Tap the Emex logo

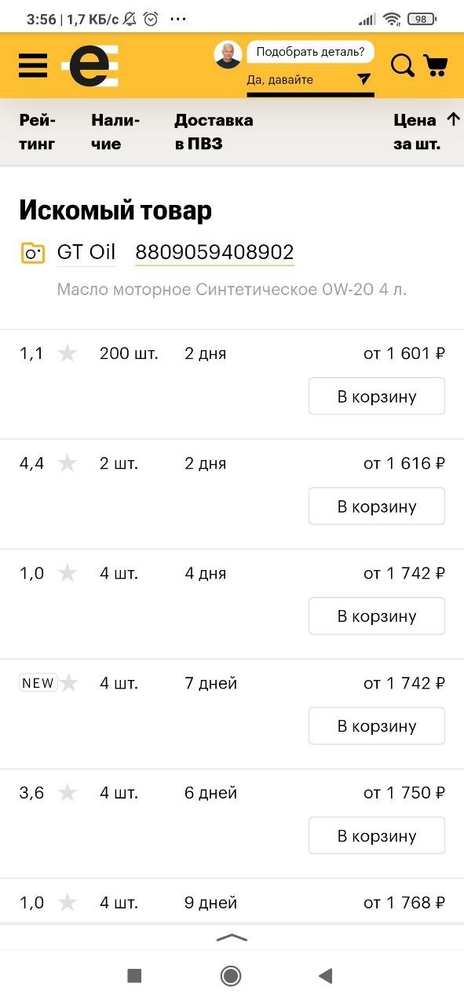tap(91, 66)
